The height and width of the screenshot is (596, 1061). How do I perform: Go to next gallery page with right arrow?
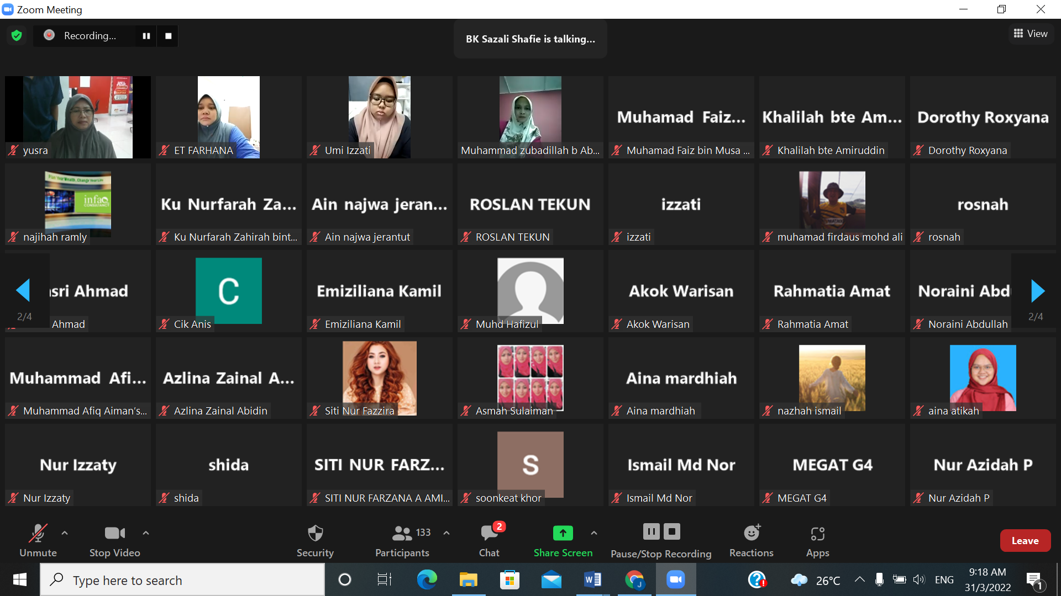(x=1038, y=291)
